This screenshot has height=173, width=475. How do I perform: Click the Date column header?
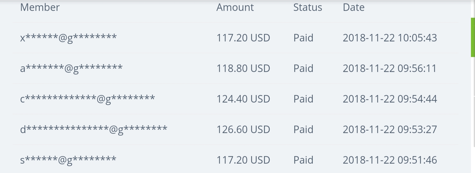pos(353,7)
